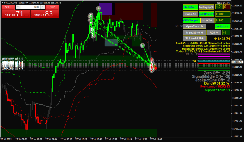
Task: Click the Zero Off= -2.21 label
Action: pos(217,73)
